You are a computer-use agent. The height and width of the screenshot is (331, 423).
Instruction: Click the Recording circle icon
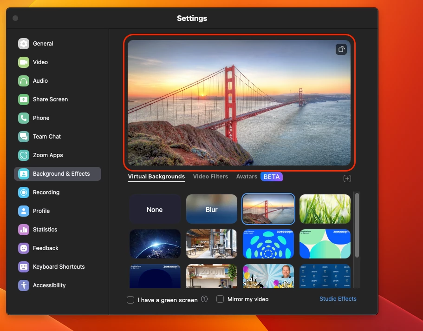(24, 192)
